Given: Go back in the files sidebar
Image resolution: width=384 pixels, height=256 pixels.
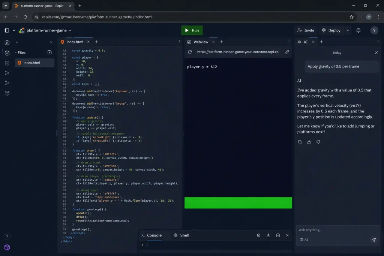Looking at the screenshot, I should tap(17, 42).
